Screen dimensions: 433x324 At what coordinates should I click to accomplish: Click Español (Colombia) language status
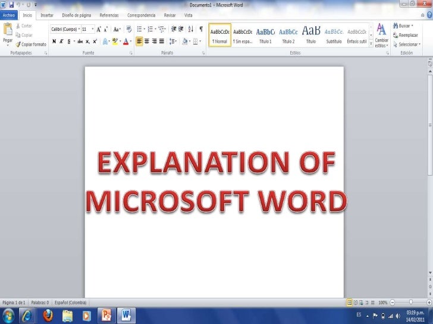tap(70, 303)
